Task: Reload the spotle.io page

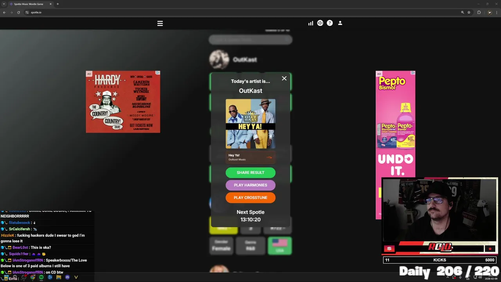Action: click(18, 12)
